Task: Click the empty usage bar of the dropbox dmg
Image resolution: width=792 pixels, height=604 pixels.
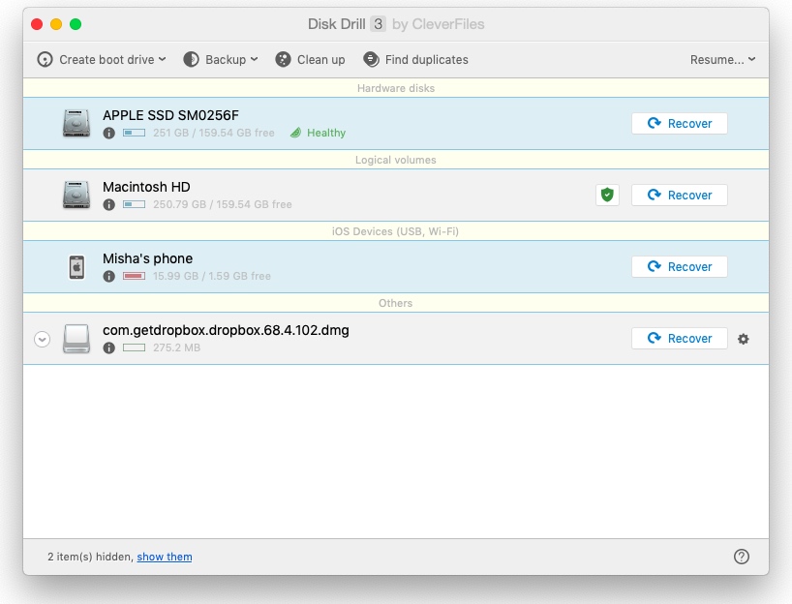Action: click(x=134, y=347)
